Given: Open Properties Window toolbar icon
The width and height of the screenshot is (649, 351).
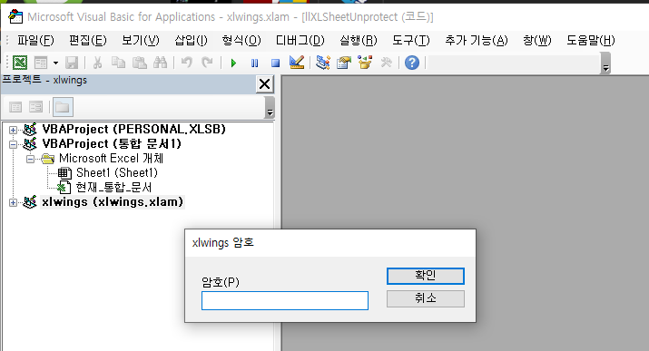Looking at the screenshot, I should click(x=343, y=63).
